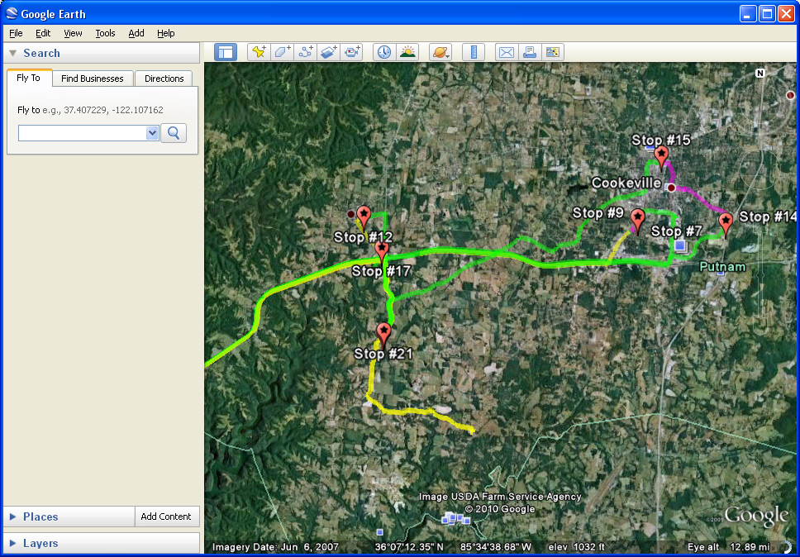The height and width of the screenshot is (557, 800).
Task: Click into the Fly to input field
Action: point(83,133)
